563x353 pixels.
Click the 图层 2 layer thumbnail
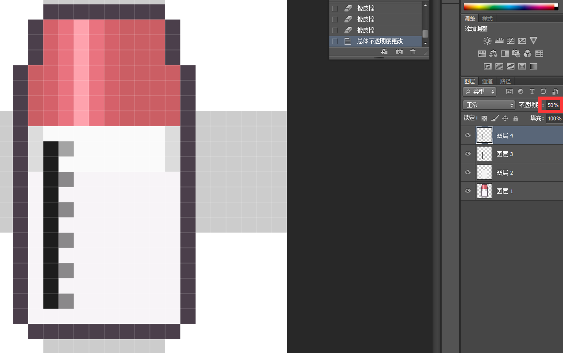(x=484, y=173)
